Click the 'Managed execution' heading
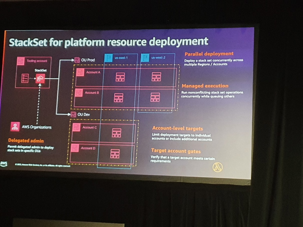 point(205,86)
